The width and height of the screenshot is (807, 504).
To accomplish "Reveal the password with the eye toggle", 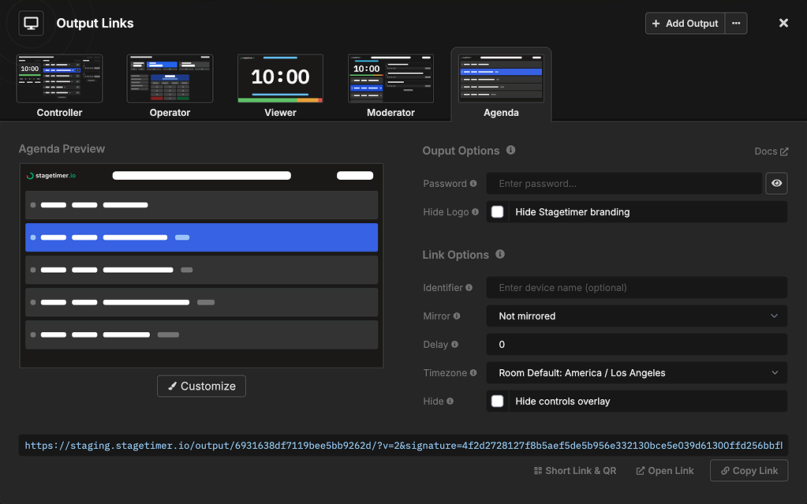I will pyautogui.click(x=776, y=183).
